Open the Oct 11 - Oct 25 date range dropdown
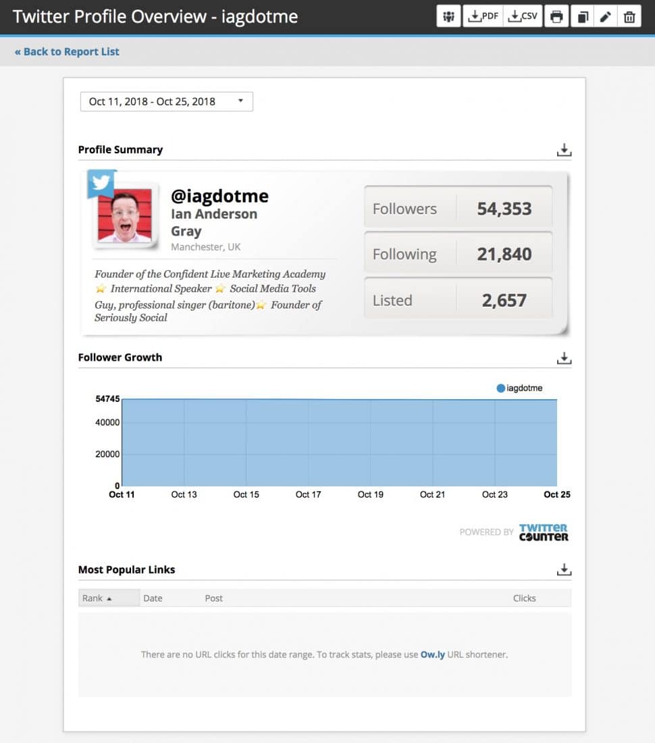This screenshot has height=743, width=655. click(167, 101)
